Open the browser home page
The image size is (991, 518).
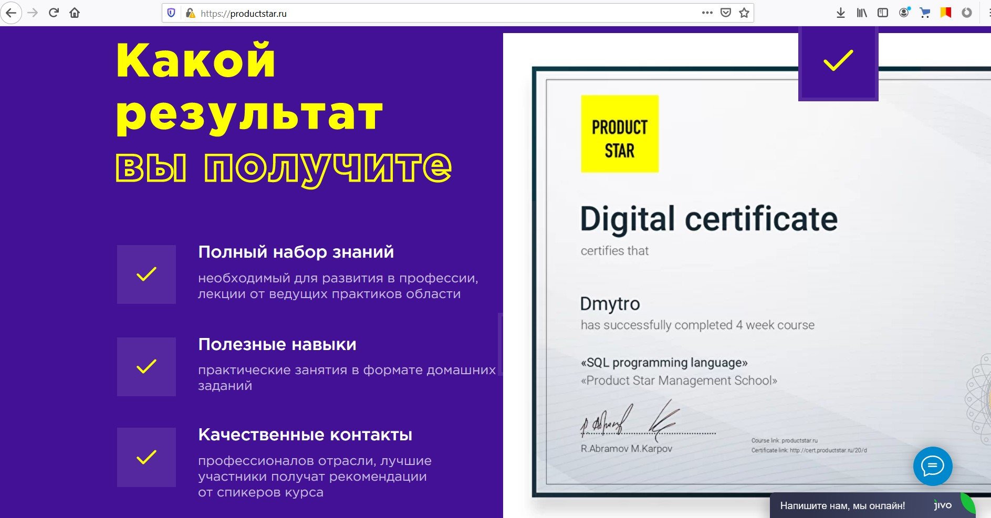coord(75,13)
